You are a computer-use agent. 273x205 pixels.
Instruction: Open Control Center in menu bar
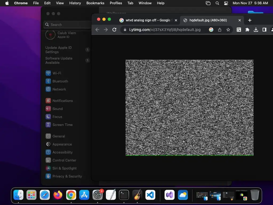point(226,3)
